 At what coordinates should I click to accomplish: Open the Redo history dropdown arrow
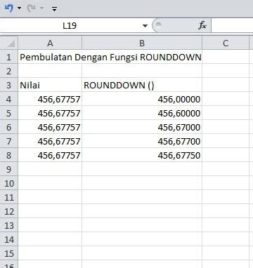pos(41,8)
